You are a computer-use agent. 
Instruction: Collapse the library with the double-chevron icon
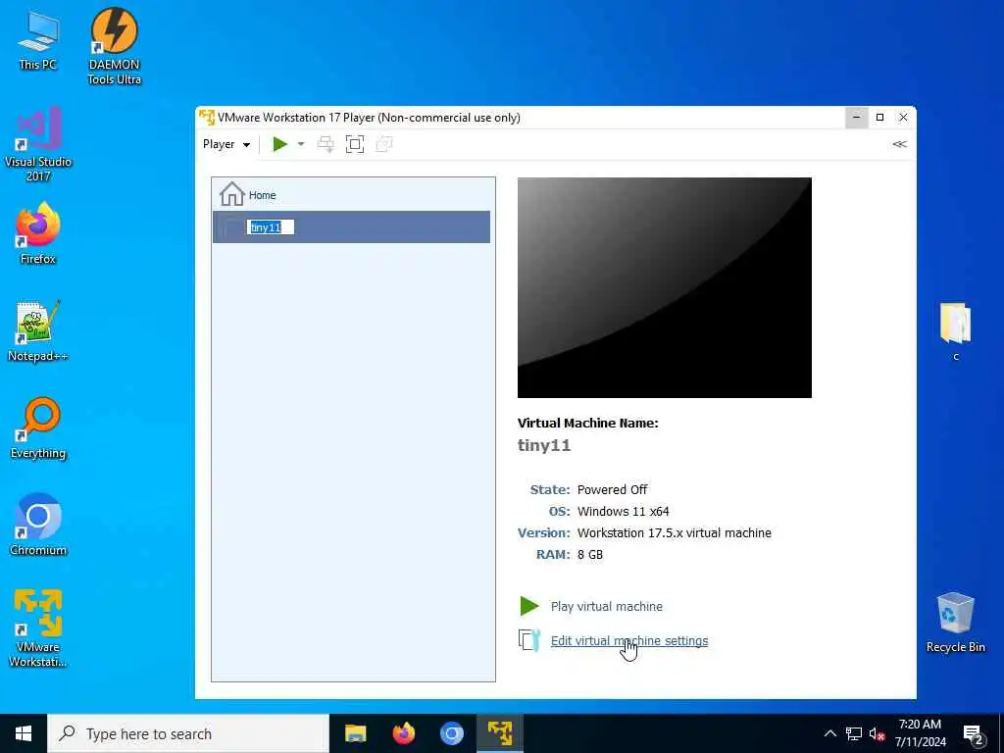900,144
